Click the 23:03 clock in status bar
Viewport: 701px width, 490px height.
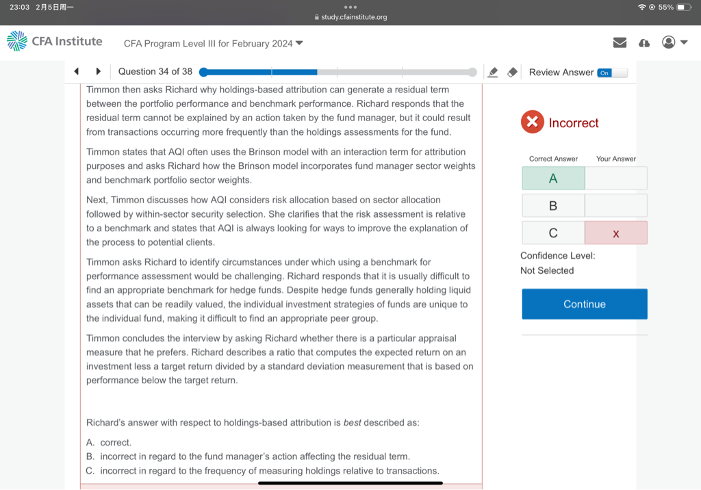click(19, 7)
